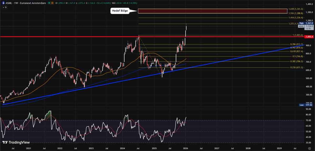Screen dimensions: 315x151
Task: Click the 2025 label on time axis
Action: [154, 148]
